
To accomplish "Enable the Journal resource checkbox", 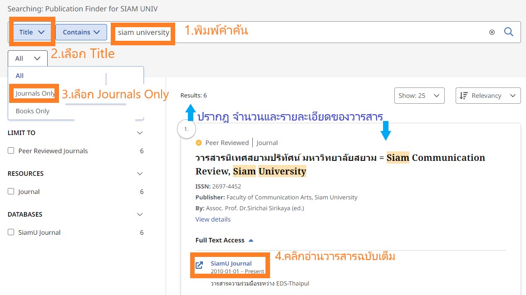I will (11, 192).
